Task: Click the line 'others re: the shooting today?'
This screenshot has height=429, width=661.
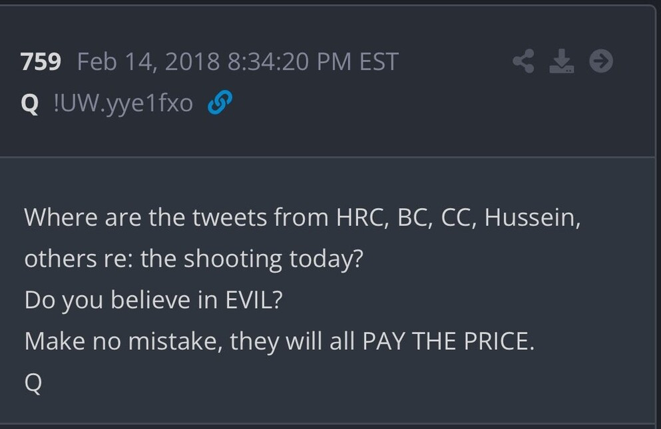Action: [194, 259]
